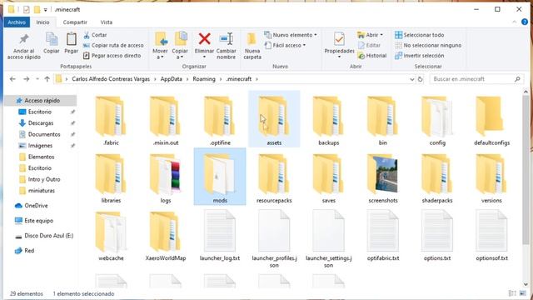Create a Nueva carpeta
The image size is (533, 300).
[x=252, y=47]
